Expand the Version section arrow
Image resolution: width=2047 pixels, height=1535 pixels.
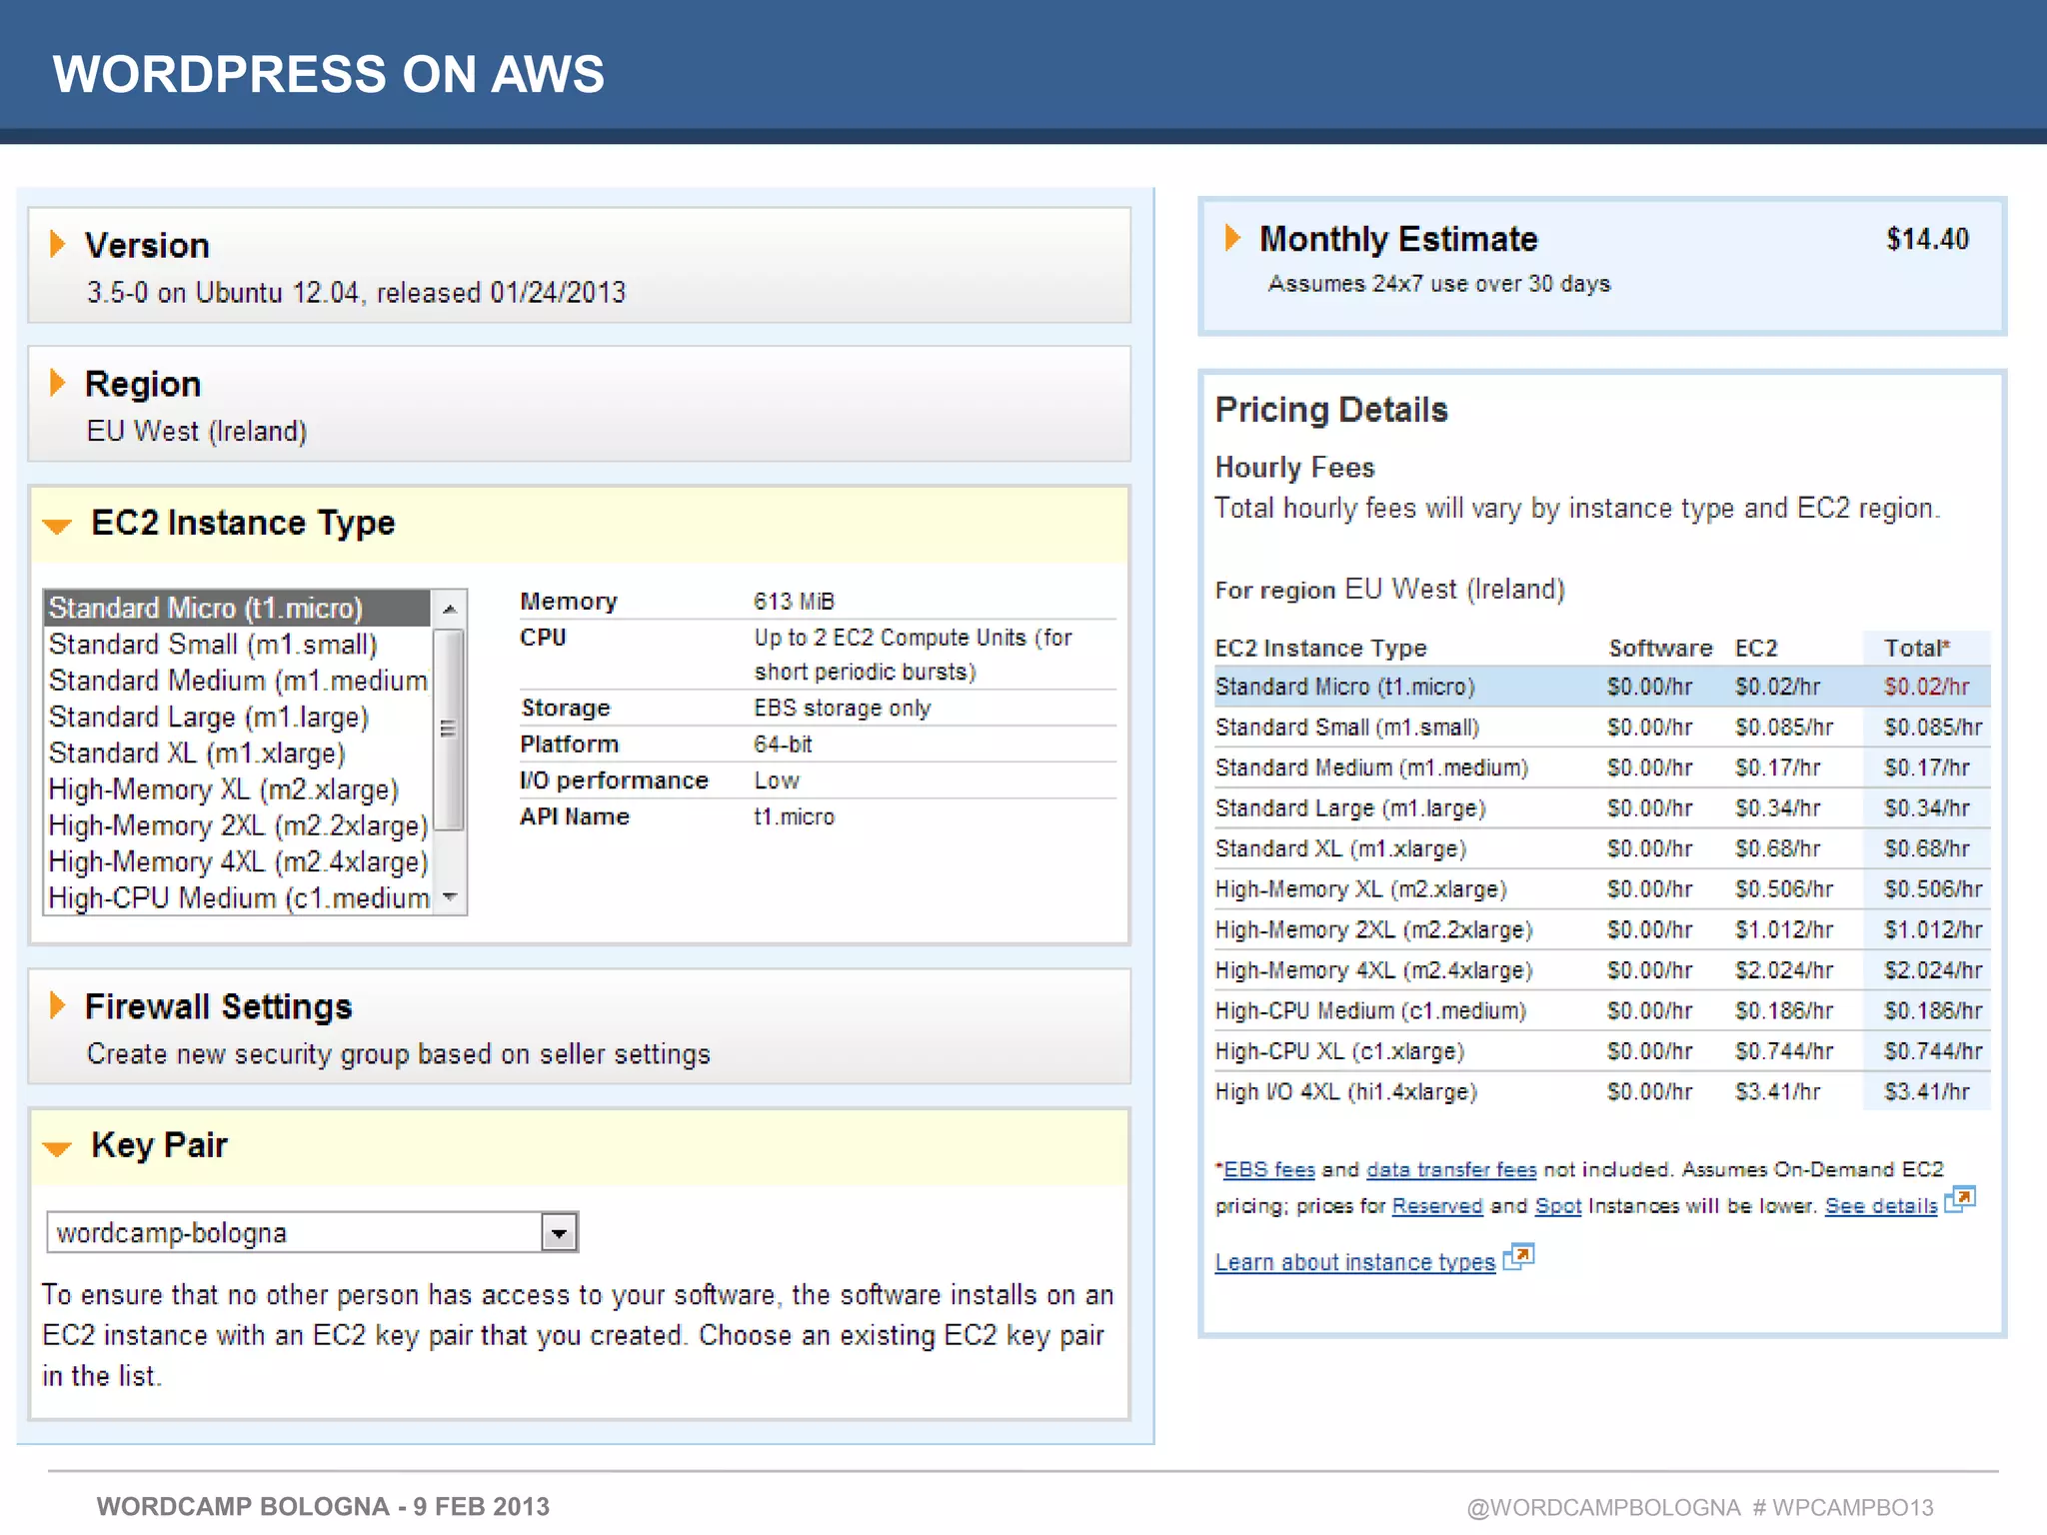click(x=58, y=244)
